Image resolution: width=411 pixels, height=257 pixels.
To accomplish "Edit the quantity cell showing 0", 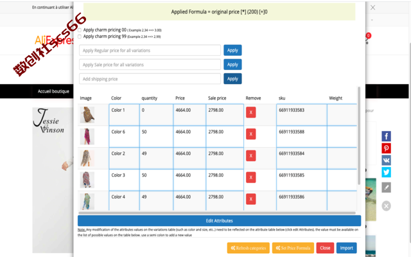I will click(156, 115).
